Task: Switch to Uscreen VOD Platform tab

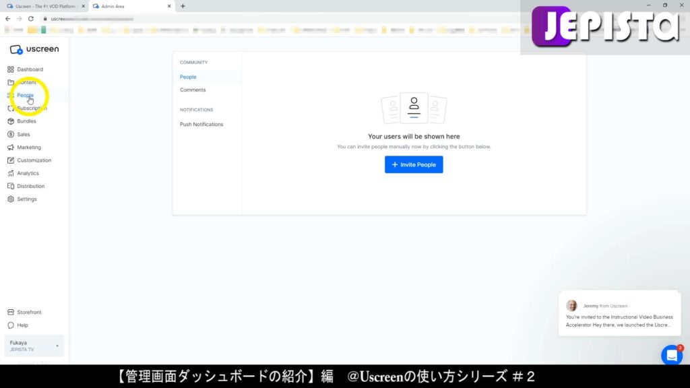Action: pos(44,6)
